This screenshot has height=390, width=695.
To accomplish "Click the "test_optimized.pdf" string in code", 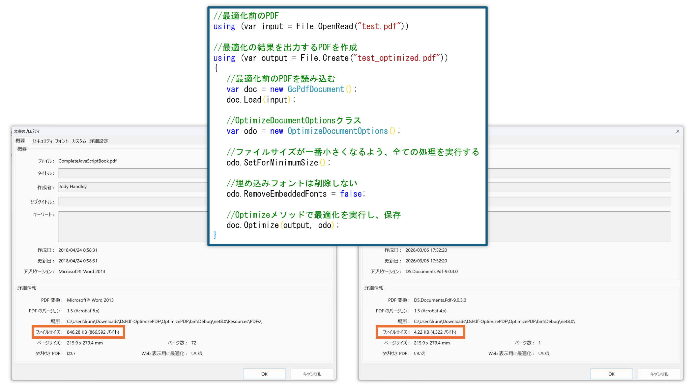I will coord(396,58).
